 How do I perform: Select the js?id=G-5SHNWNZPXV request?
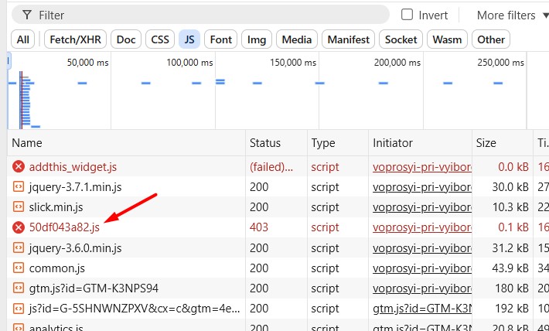point(135,309)
